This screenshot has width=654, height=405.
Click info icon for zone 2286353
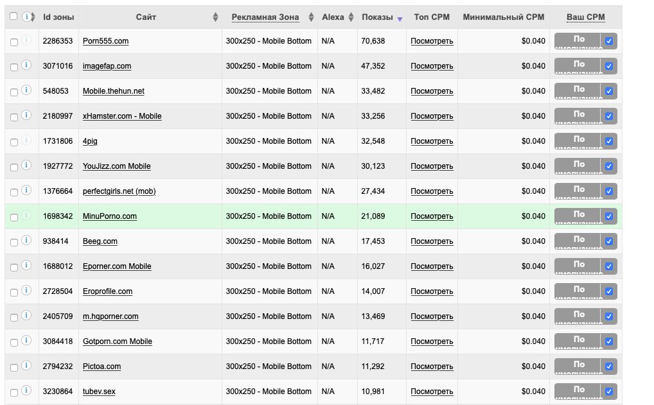pyautogui.click(x=26, y=40)
